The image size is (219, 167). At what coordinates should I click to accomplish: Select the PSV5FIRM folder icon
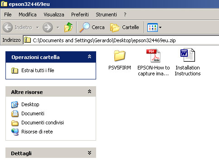click(120, 56)
